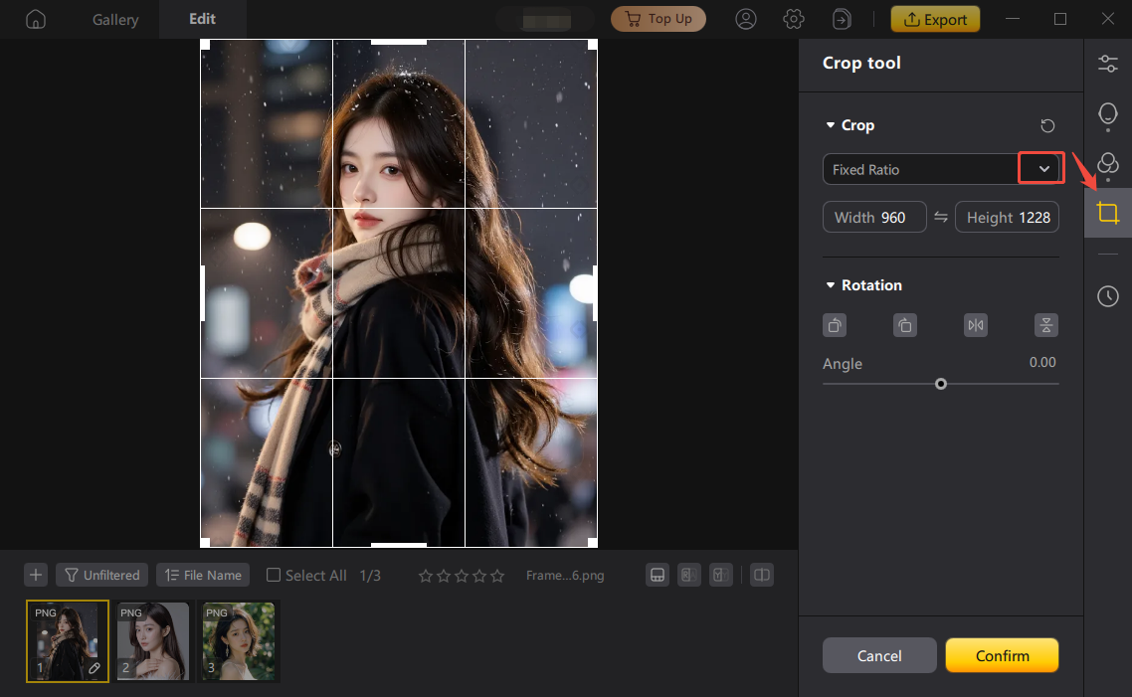Open the File Name sort menu
Viewport: 1132px width, 697px height.
tap(202, 575)
